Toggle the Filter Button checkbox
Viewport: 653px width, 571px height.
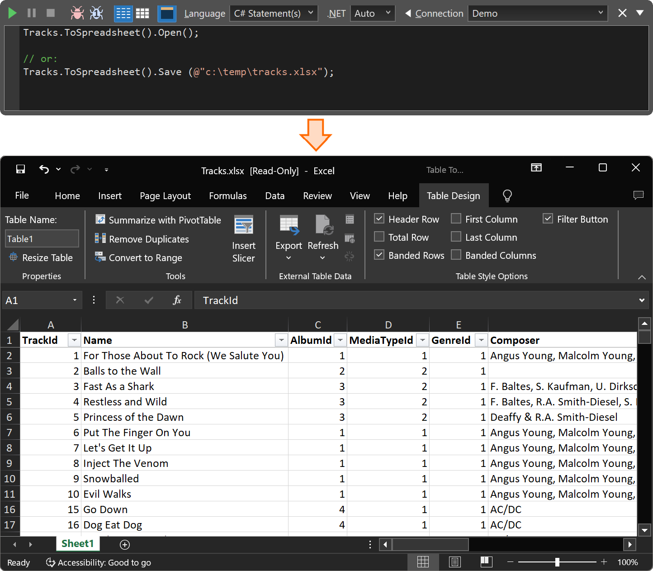click(548, 219)
